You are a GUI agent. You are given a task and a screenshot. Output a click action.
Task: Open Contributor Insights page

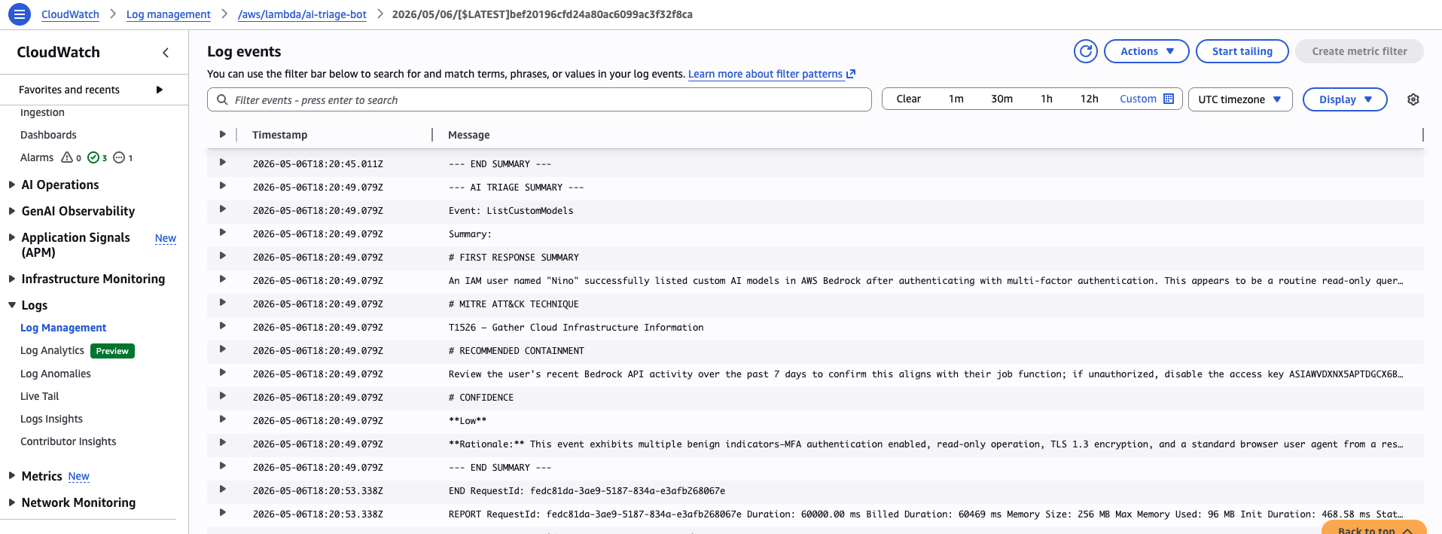(69, 441)
